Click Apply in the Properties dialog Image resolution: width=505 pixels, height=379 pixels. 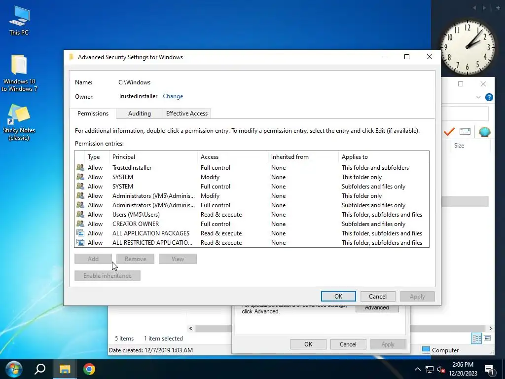click(388, 344)
